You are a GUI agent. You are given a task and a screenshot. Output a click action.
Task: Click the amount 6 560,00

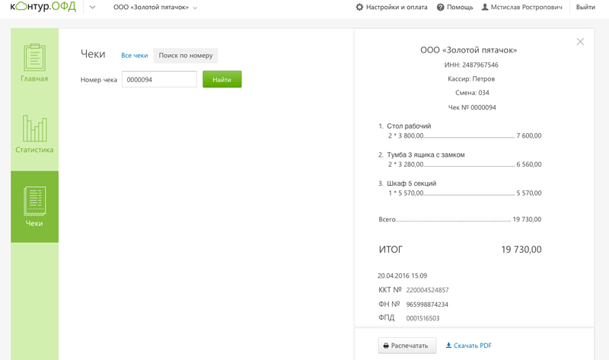[529, 164]
